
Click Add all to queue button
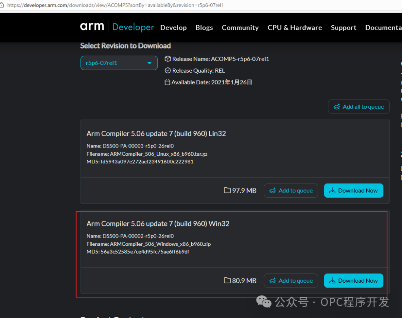[x=358, y=107]
